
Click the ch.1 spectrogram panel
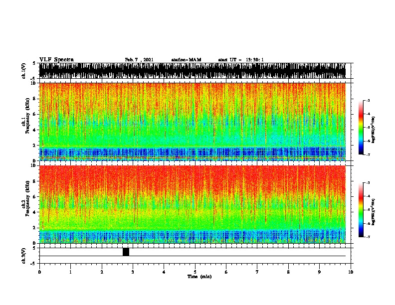(x=193, y=122)
